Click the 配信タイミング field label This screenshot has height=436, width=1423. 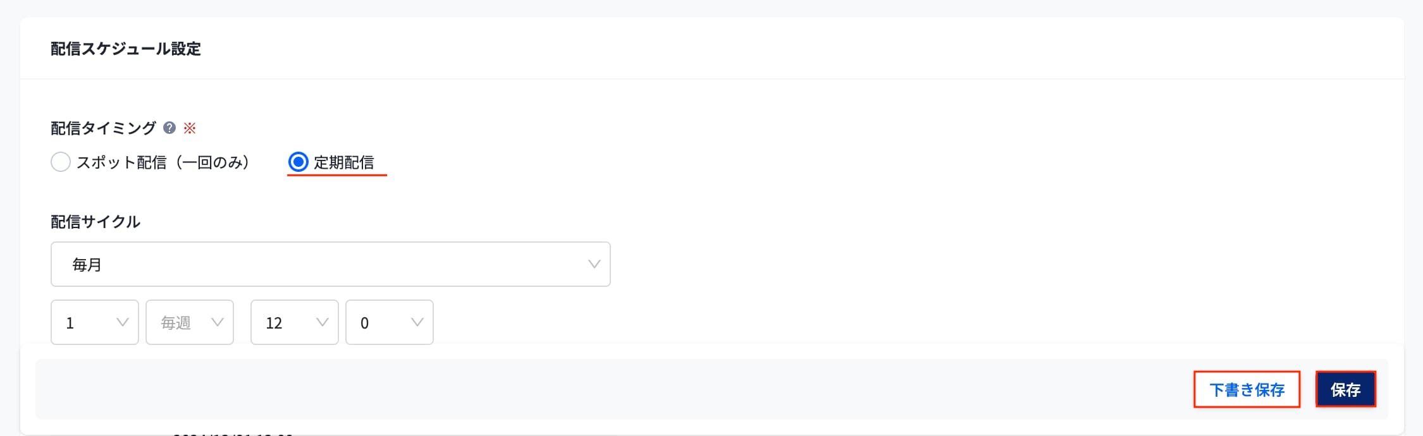[103, 128]
